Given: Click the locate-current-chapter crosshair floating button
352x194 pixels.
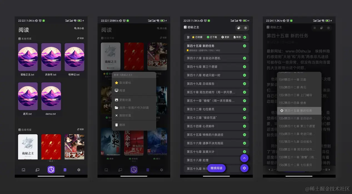Looking at the screenshot, I should point(244,168).
